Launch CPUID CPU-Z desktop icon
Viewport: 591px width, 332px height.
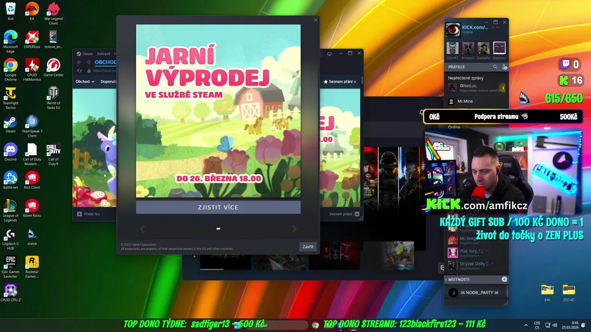(x=10, y=293)
